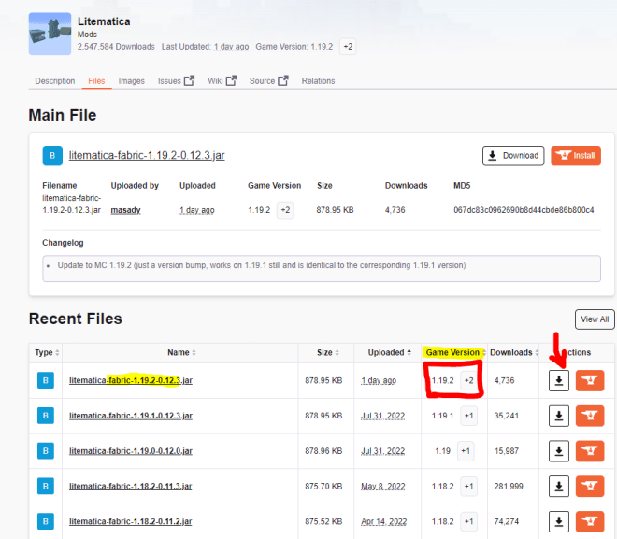Click the Main File uploaded '1 day ago' text
The image size is (617, 539).
click(x=197, y=210)
